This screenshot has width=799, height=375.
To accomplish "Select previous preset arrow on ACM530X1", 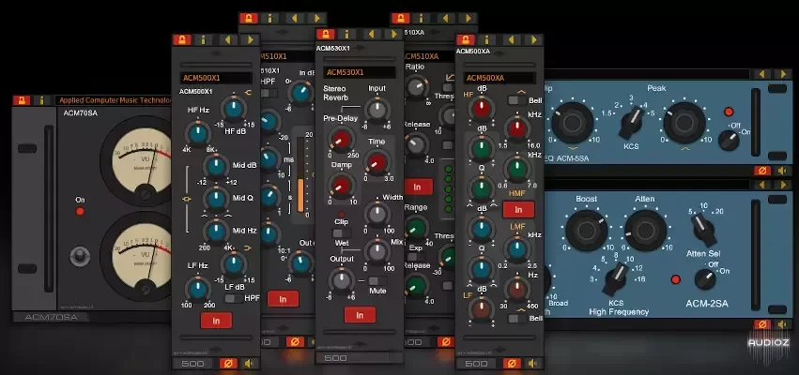I will pos(371,34).
